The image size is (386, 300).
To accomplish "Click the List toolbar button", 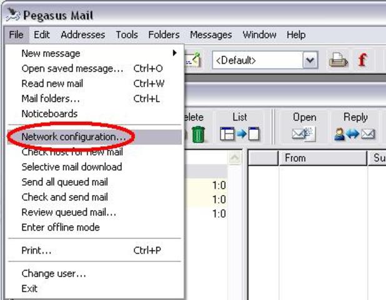I will click(x=239, y=127).
